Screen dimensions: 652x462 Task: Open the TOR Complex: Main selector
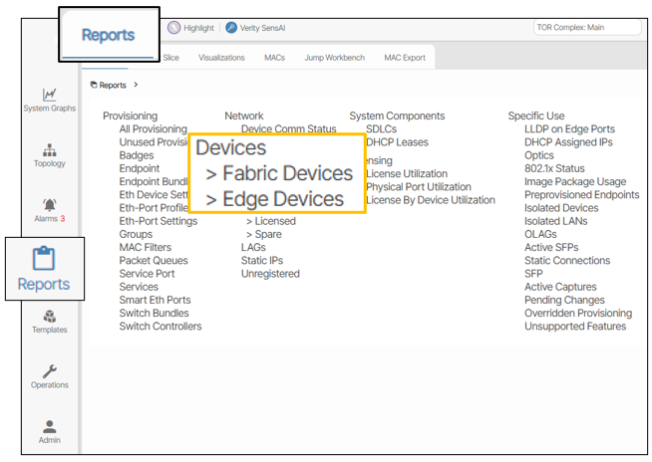point(586,28)
